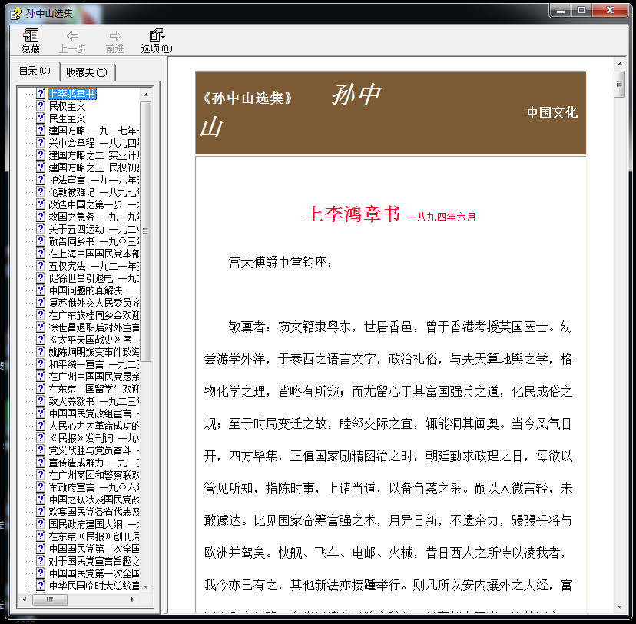
Task: Click the icon beside 在广州中国国民党恳亲
Action: click(41, 377)
